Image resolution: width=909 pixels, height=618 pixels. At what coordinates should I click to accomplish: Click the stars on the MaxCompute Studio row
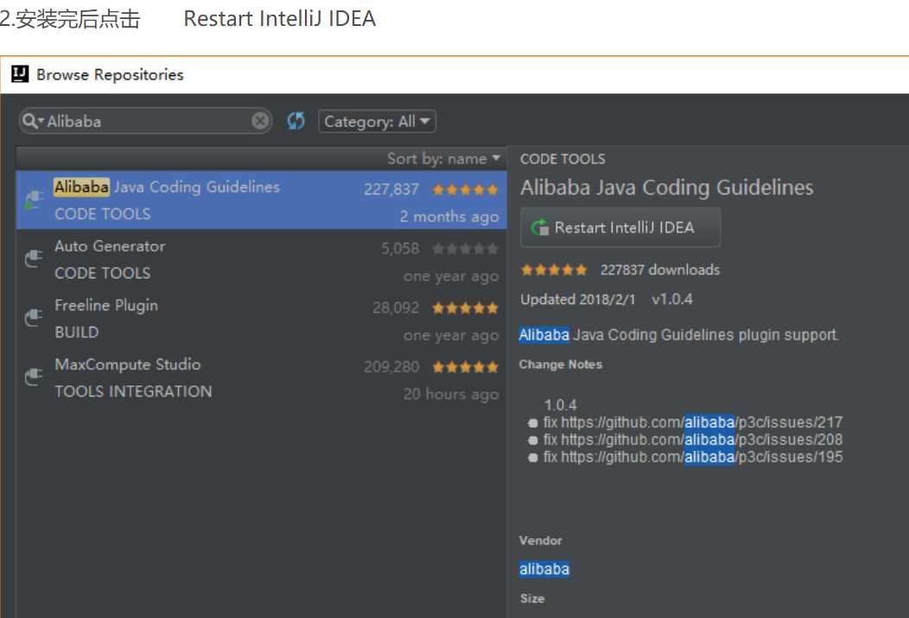point(466,367)
